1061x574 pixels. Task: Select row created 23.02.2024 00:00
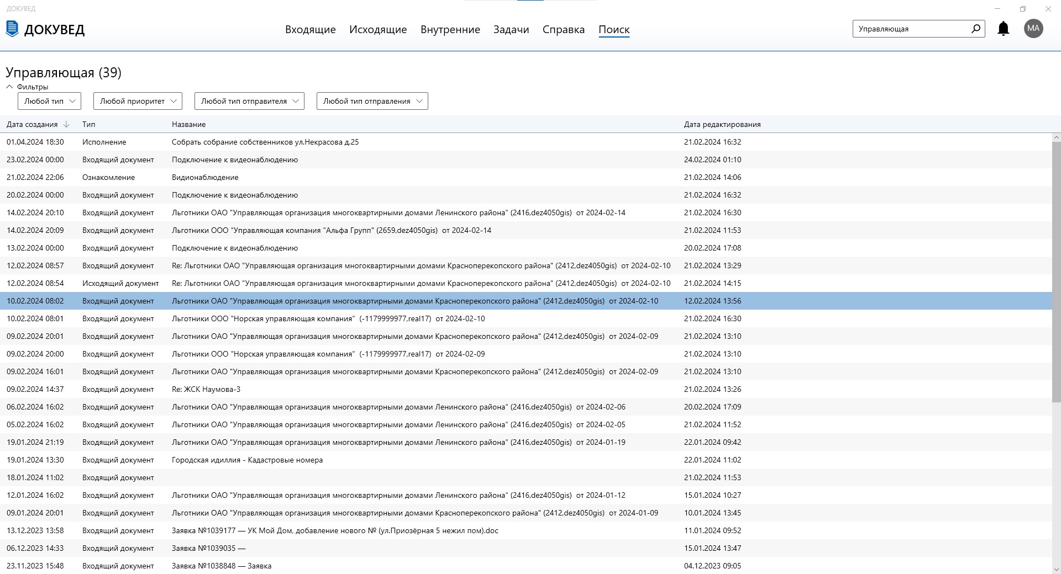(x=526, y=160)
